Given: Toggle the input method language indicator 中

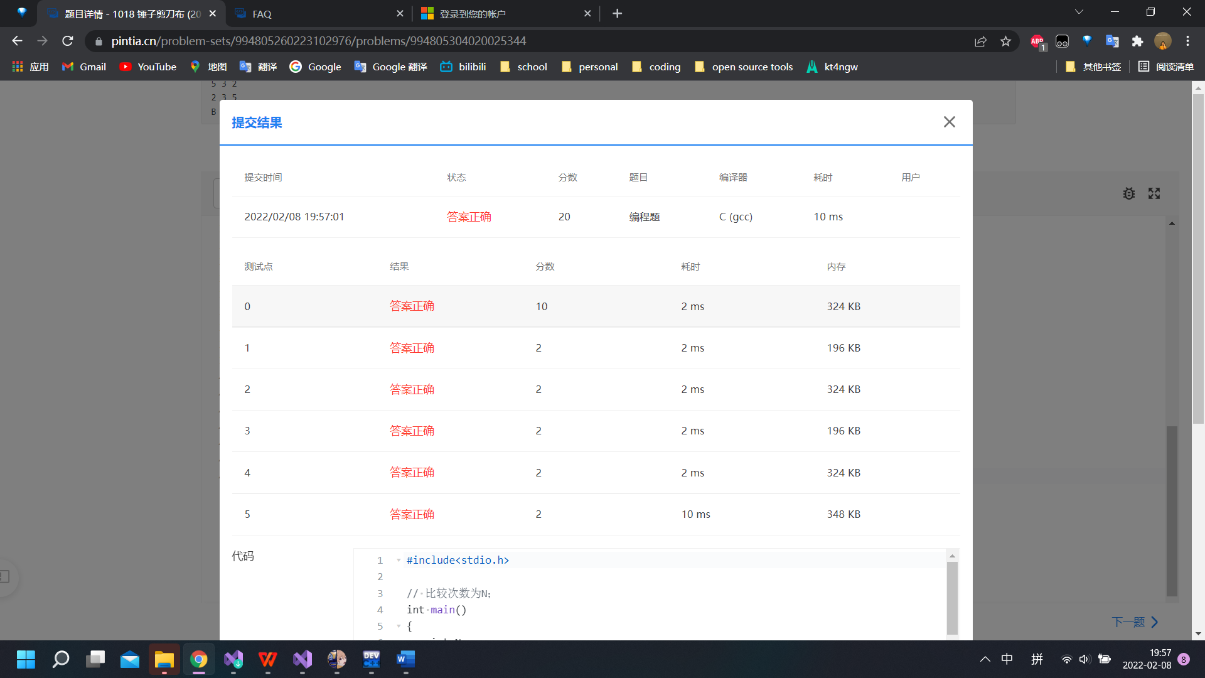Looking at the screenshot, I should (1007, 659).
